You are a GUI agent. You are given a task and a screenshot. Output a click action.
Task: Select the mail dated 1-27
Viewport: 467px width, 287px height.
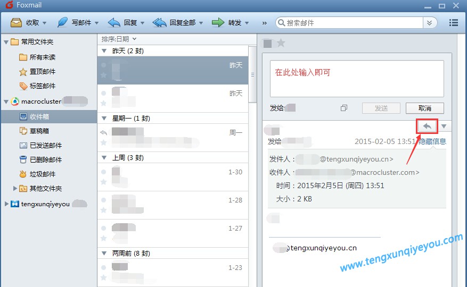click(x=173, y=233)
